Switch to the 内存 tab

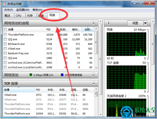[x=31, y=16]
